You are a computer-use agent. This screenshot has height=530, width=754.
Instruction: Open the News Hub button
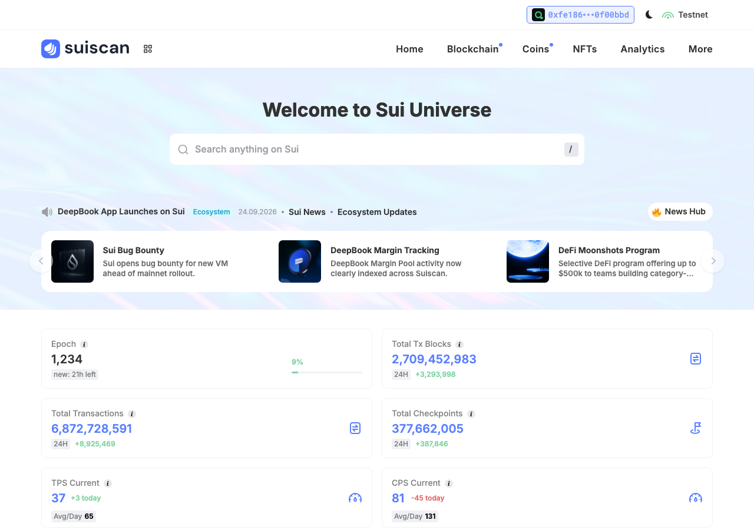(680, 211)
